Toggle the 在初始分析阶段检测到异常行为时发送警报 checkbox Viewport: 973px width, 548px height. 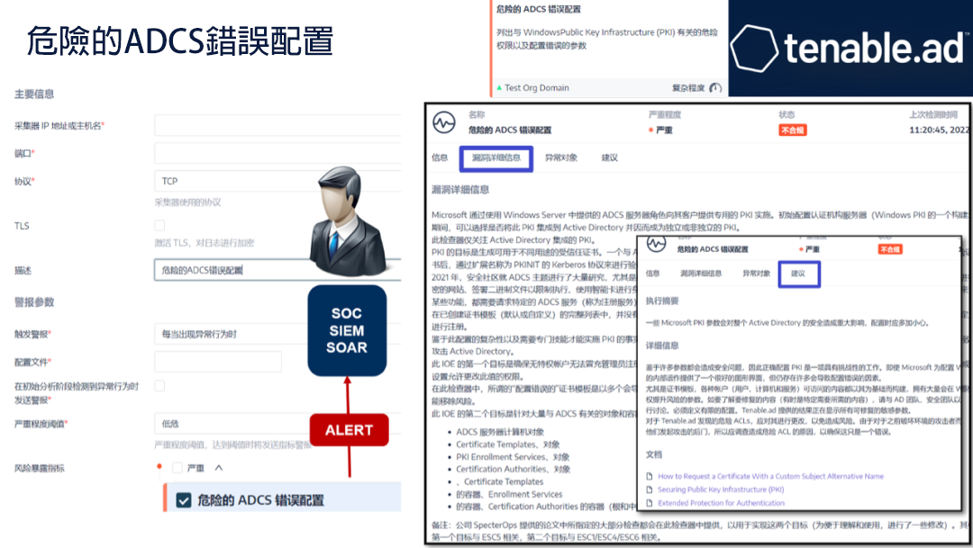(159, 386)
